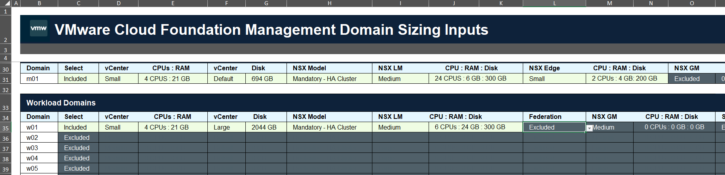Click the cell '4 CPUS : 21 GB'

(x=173, y=79)
